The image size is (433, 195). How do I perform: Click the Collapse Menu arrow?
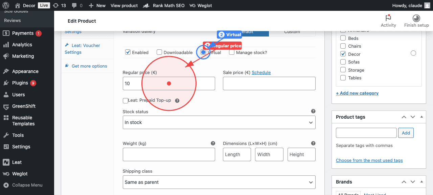click(6, 185)
